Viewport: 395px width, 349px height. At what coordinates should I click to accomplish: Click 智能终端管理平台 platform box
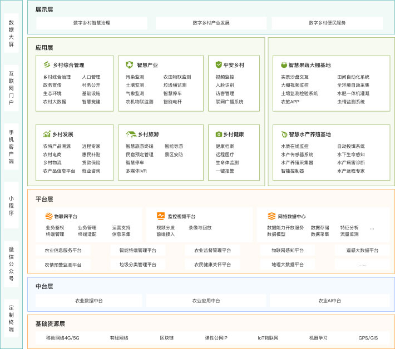[x=138, y=251]
